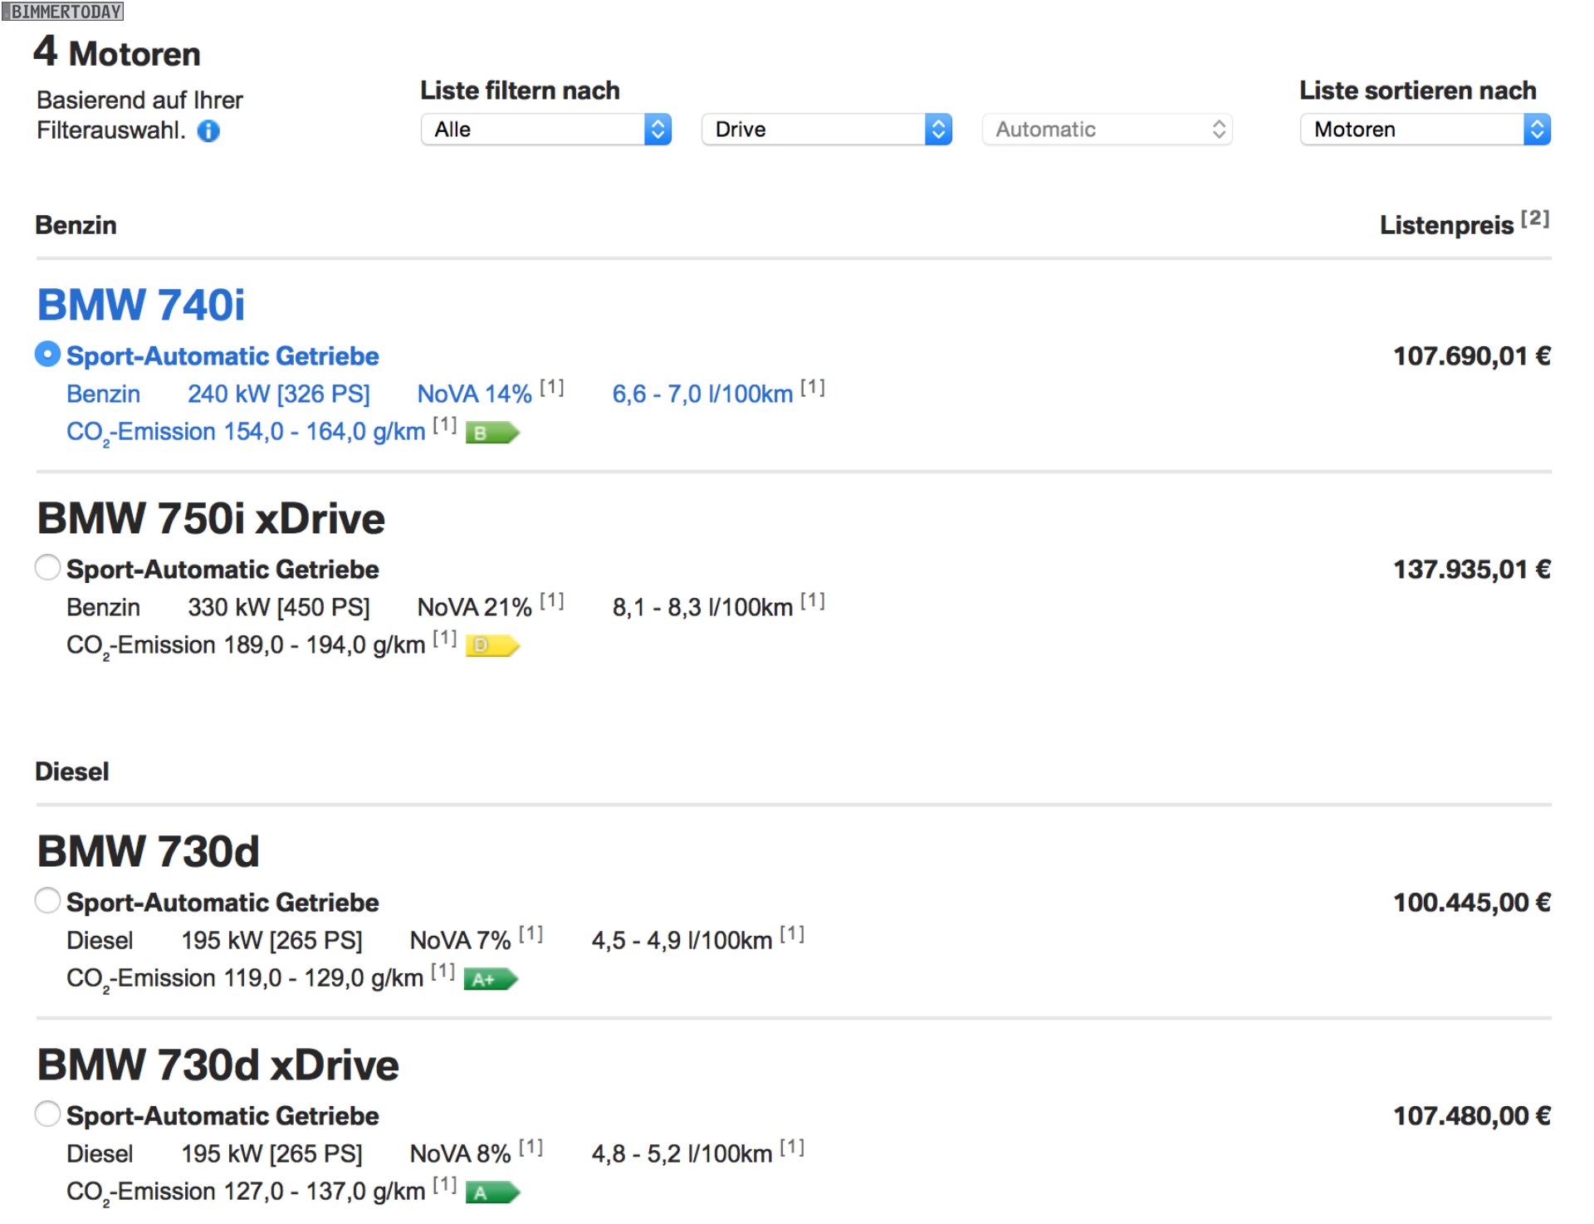Click the 740i Sport-Automatic Getriebe label
The width and height of the screenshot is (1594, 1224).
coord(222,355)
